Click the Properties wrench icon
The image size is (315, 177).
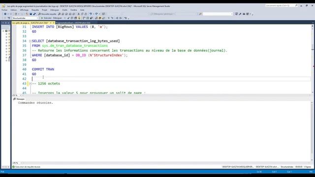tap(240, 14)
